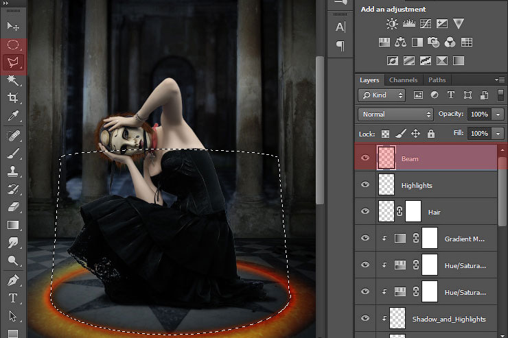
Task: Switch to the Channels tab
Action: pyautogui.click(x=404, y=80)
